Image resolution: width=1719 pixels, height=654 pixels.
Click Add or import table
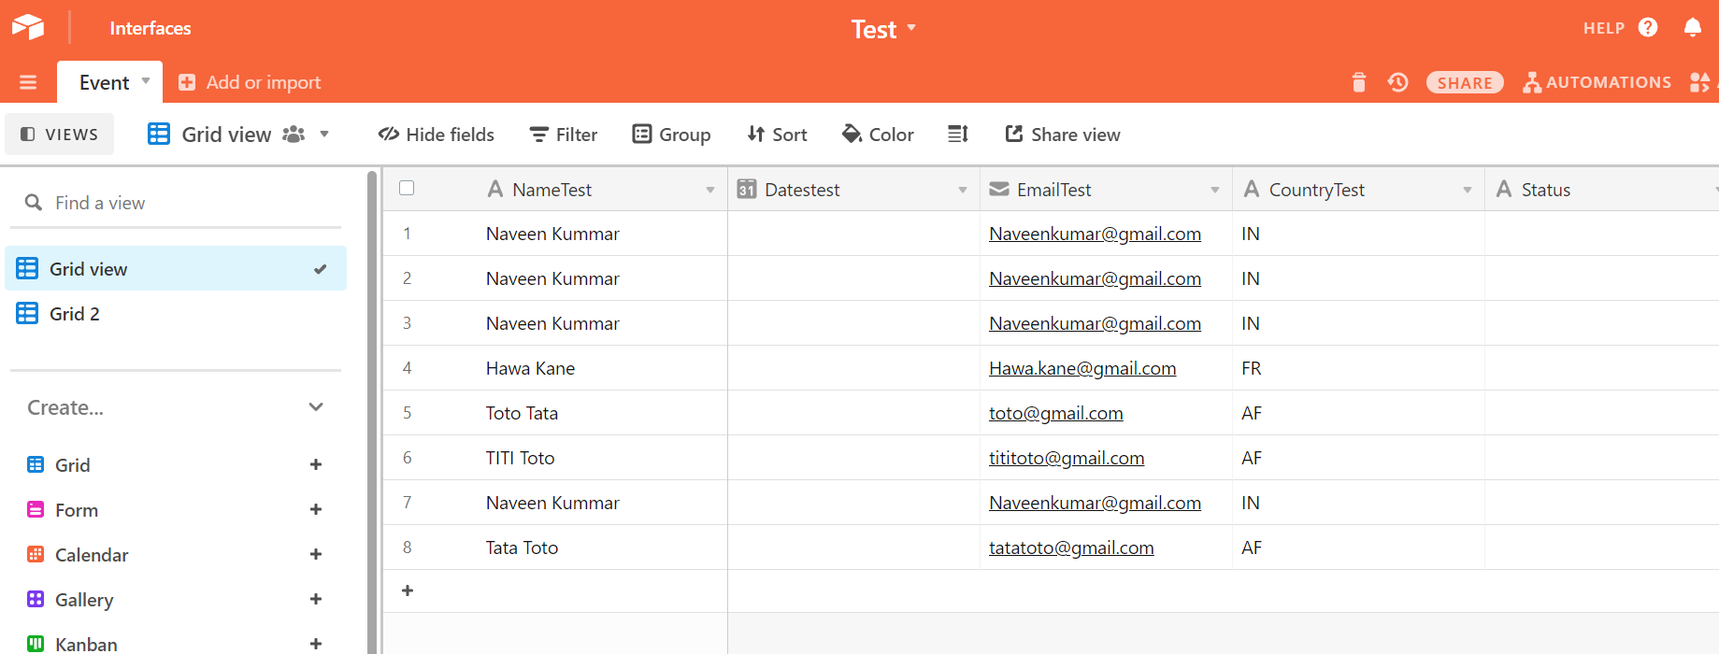(250, 82)
